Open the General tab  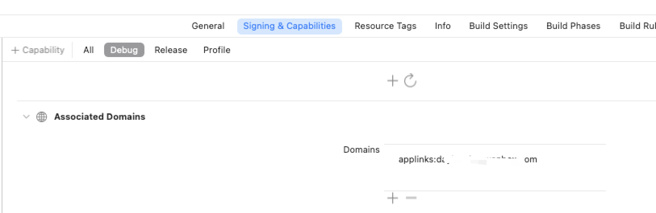[208, 26]
